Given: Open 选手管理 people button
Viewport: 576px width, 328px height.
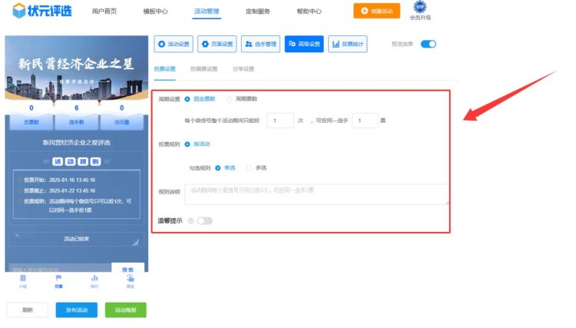Looking at the screenshot, I should (260, 45).
